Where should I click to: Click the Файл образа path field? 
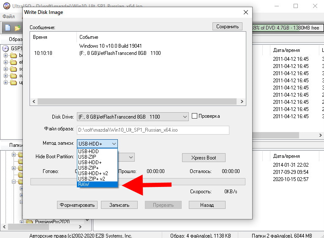click(153, 130)
